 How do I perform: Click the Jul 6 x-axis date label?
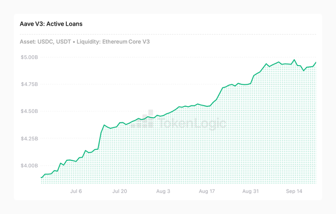click(76, 191)
